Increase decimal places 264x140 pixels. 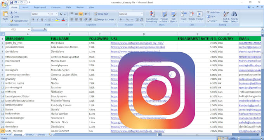click(x=137, y=19)
